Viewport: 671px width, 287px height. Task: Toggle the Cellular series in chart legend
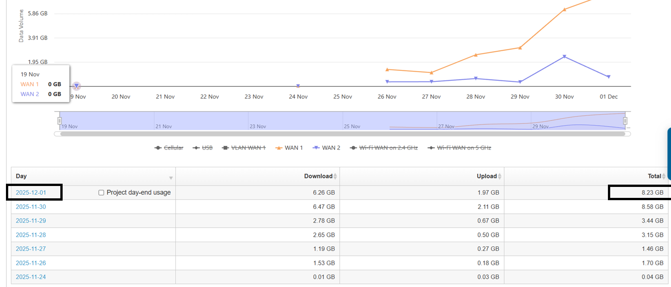(169, 148)
